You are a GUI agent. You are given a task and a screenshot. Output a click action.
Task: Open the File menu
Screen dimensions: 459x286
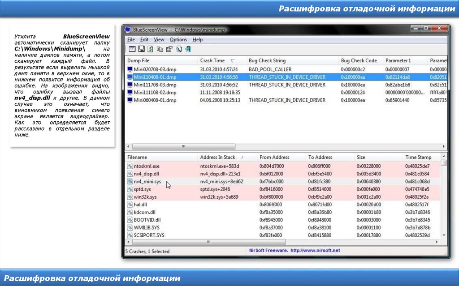[x=131, y=39]
